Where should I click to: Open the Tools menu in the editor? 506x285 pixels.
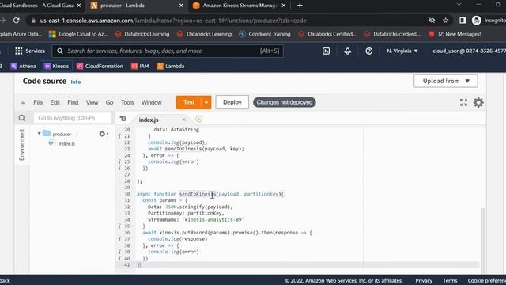[x=127, y=102]
